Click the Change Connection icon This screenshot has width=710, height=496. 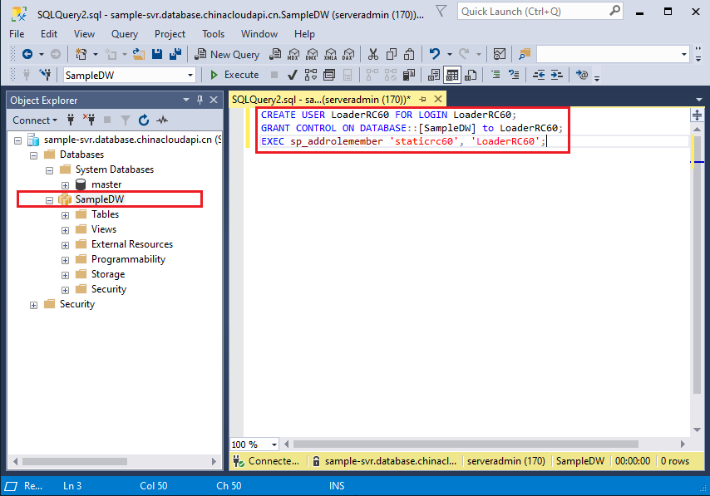pos(45,75)
